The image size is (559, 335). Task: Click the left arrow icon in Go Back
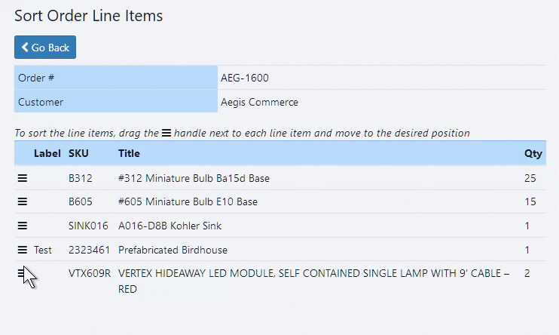[25, 48]
